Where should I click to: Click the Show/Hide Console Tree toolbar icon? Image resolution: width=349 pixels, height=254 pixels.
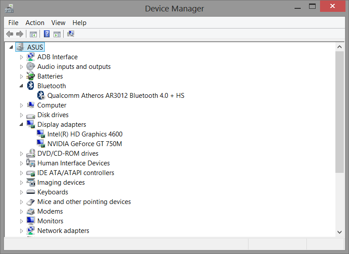point(33,34)
